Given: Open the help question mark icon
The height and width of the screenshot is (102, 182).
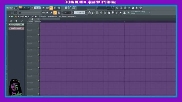Looking at the screenshot, I should point(129,8).
